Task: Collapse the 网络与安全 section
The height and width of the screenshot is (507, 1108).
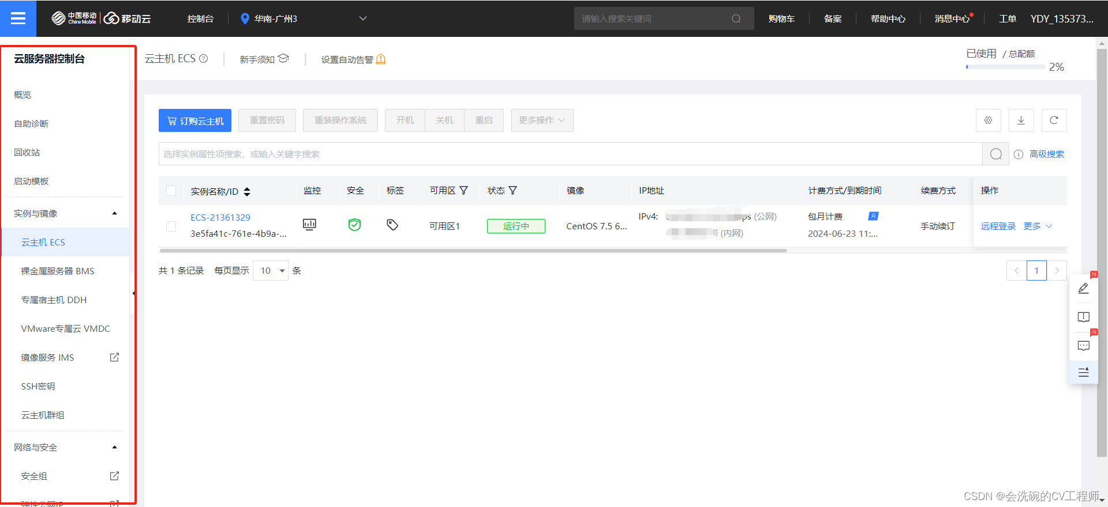Action: point(114,447)
